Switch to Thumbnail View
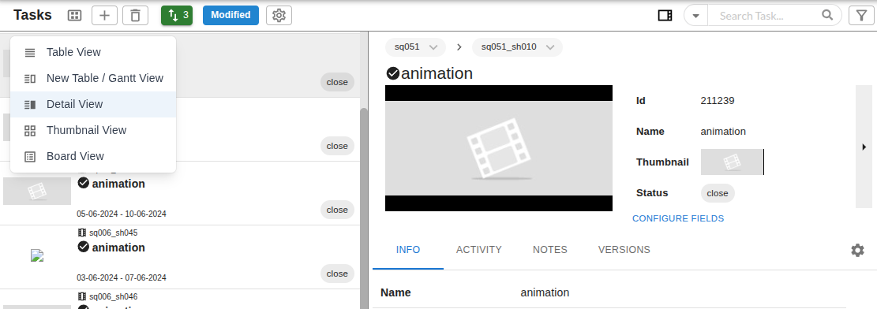The image size is (877, 309). click(93, 130)
